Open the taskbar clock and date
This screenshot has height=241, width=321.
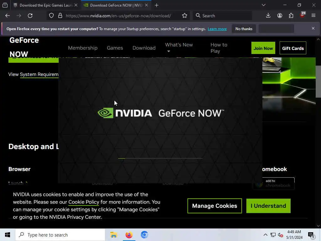coord(294,235)
